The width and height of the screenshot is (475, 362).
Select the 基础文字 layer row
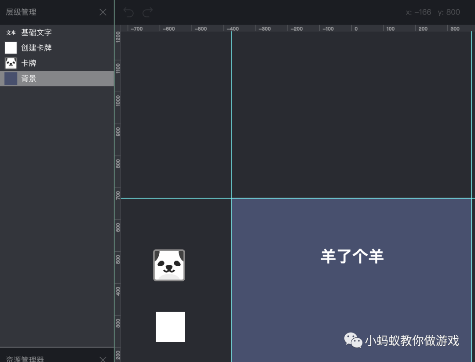tap(57, 33)
